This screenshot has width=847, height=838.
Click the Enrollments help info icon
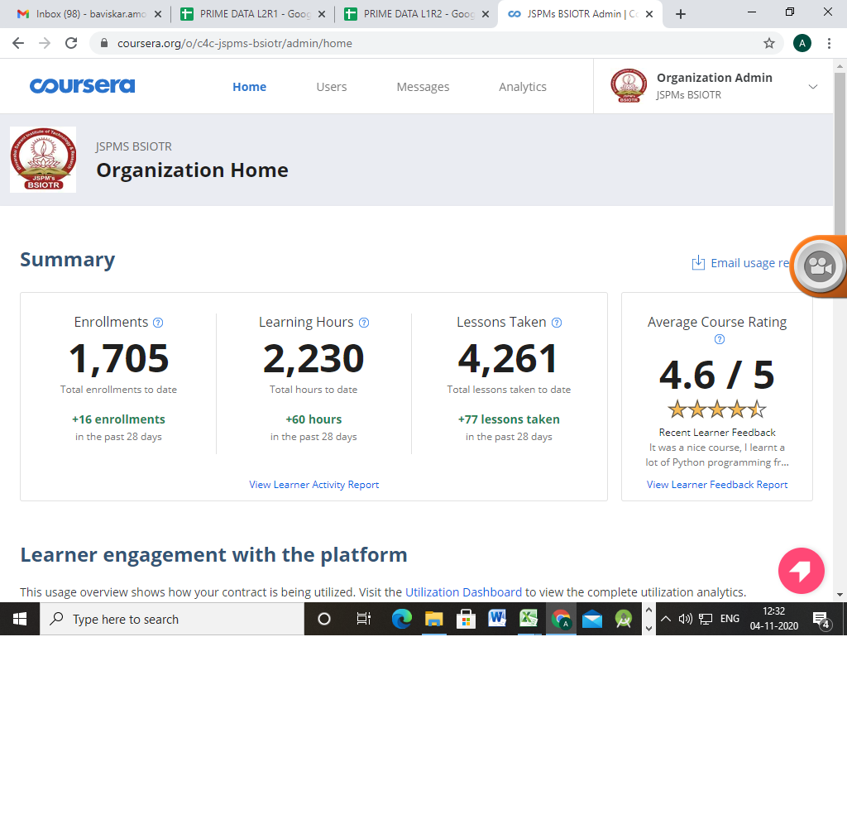(x=158, y=323)
